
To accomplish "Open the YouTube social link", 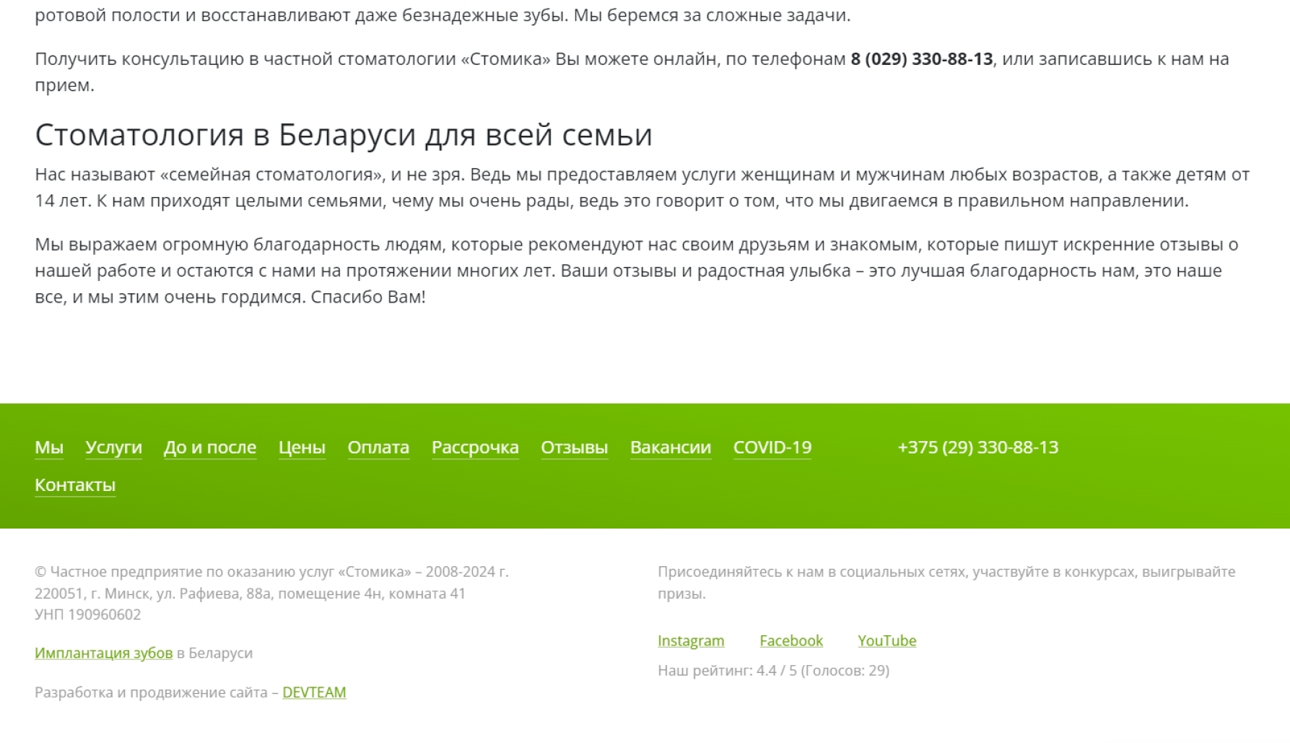I will [887, 640].
